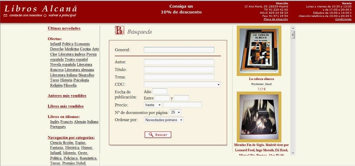Open the CDU dropdown

pyautogui.click(x=182, y=84)
